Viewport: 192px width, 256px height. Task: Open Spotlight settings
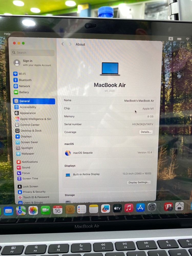click(x=25, y=148)
